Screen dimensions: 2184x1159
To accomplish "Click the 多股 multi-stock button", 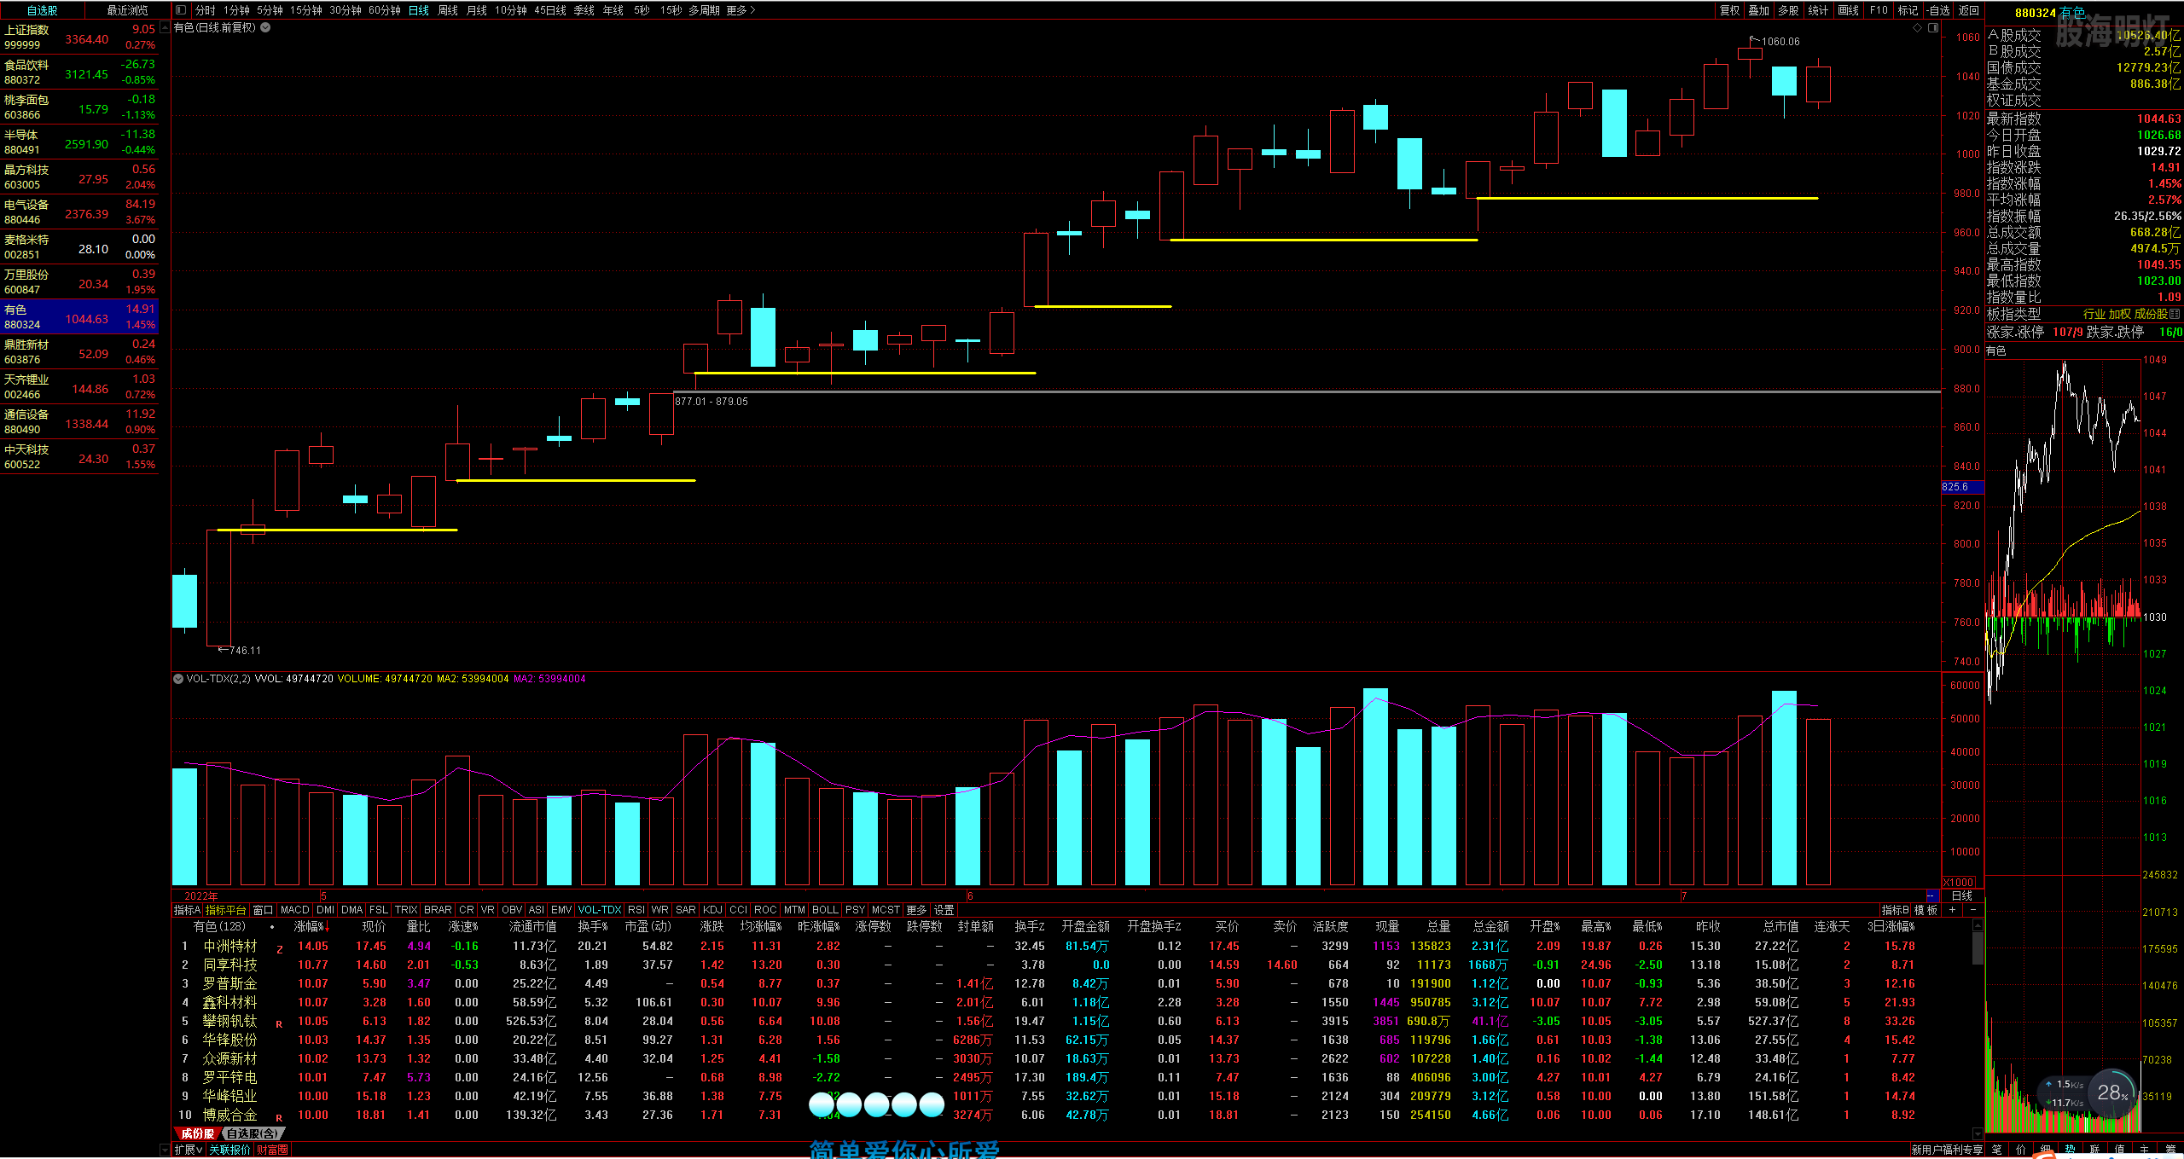I will (x=1788, y=10).
